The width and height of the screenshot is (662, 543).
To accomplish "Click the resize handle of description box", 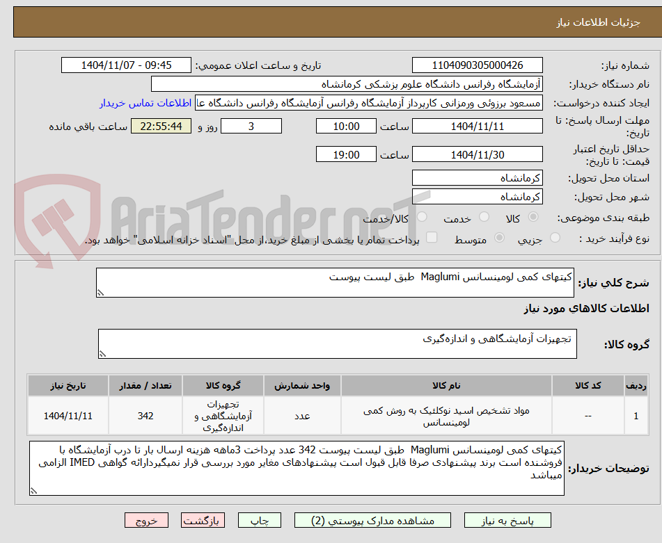I will pos(100,293).
